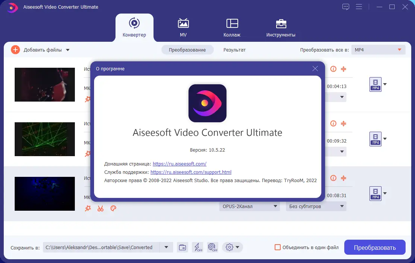The width and height of the screenshot is (415, 263).
Task: Click the Aiseesoft logo in title bar
Action: click(12, 7)
